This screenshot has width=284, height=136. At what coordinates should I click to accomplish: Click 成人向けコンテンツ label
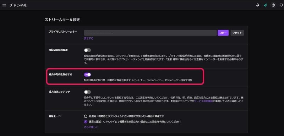(59, 92)
